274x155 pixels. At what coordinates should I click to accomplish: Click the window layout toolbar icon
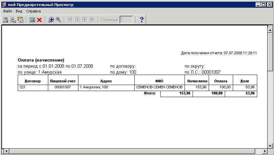pos(32,20)
